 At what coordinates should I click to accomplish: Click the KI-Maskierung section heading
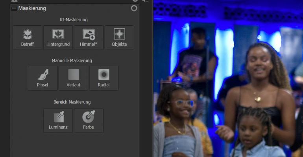click(x=74, y=20)
